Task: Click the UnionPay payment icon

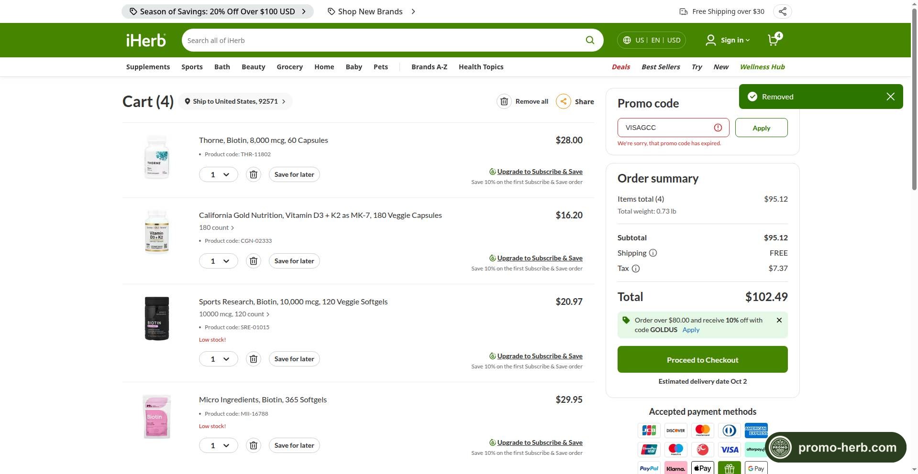Action: coord(649,450)
